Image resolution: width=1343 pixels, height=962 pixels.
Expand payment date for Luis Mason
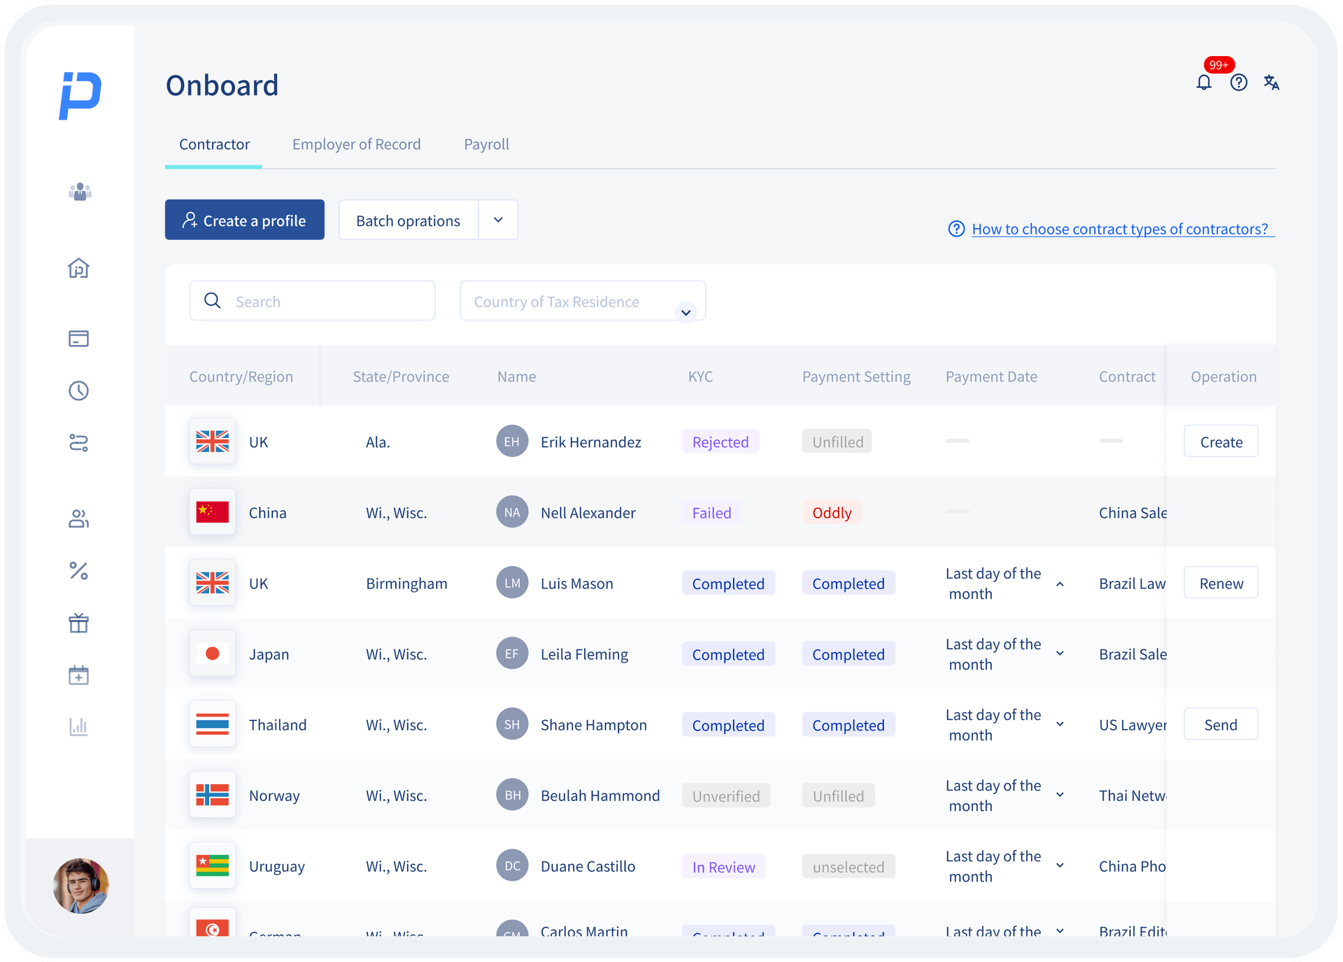1060,583
